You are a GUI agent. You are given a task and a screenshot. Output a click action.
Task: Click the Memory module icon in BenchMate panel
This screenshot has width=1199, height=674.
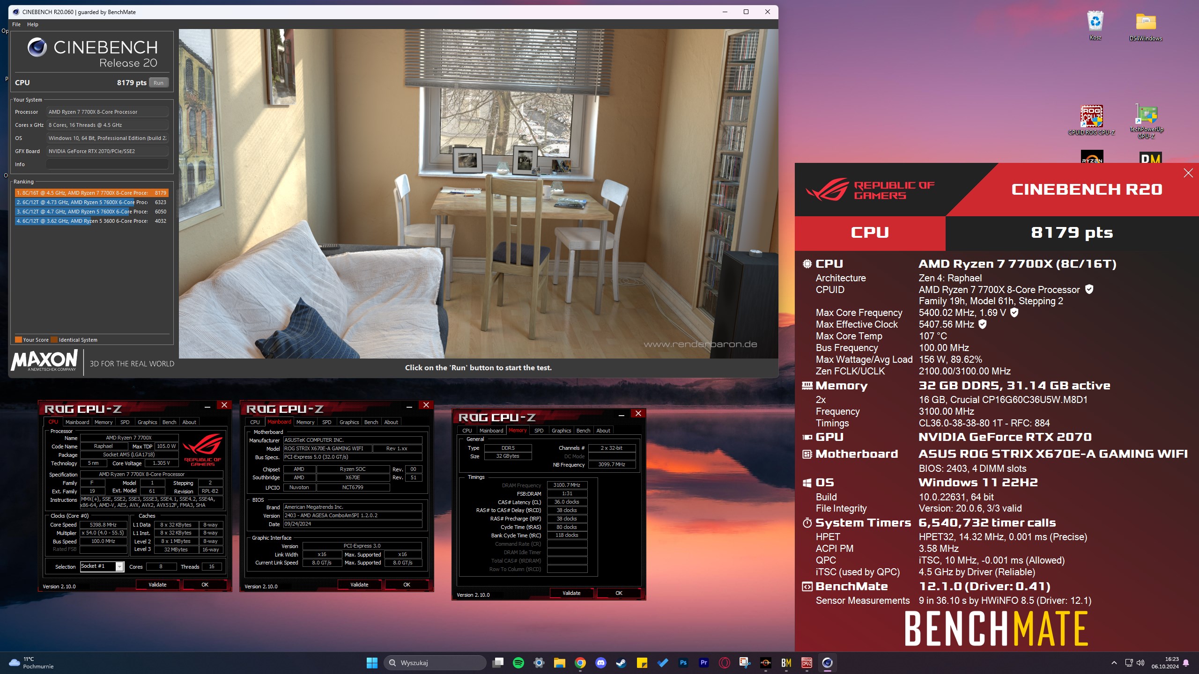807,386
